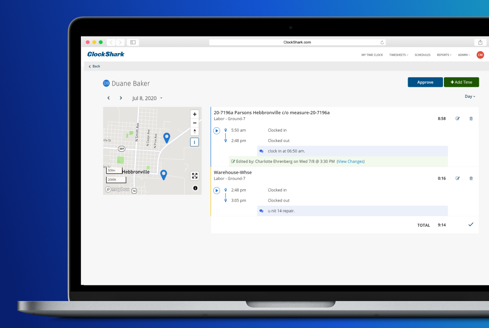
Task: Click the lower map pin near Hebbronville
Action: coord(164,175)
